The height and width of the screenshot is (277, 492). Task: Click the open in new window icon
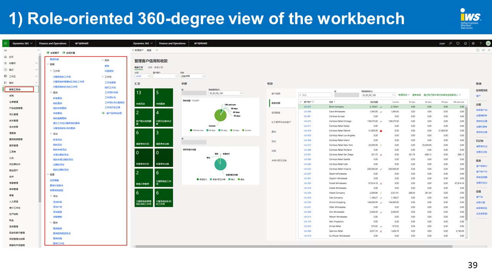tap(484, 50)
